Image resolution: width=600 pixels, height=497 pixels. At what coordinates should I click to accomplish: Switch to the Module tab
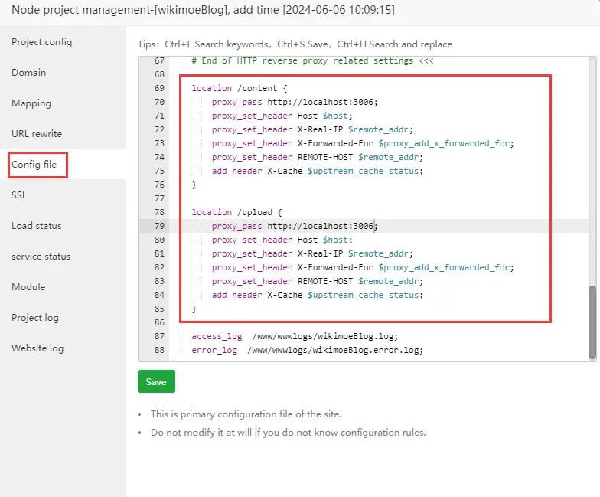pyautogui.click(x=28, y=287)
